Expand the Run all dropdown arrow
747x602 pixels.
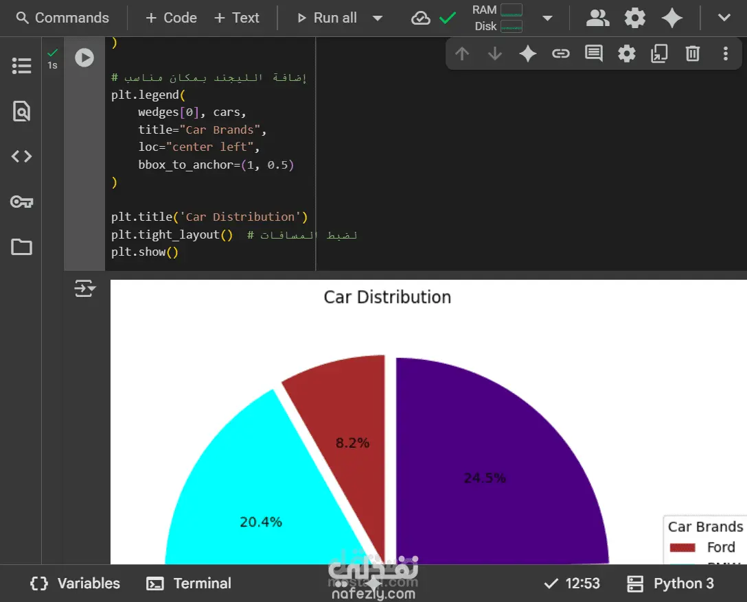pyautogui.click(x=378, y=18)
